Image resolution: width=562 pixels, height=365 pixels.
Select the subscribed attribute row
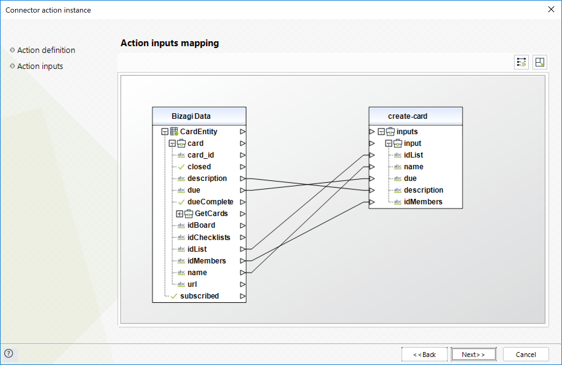point(199,296)
